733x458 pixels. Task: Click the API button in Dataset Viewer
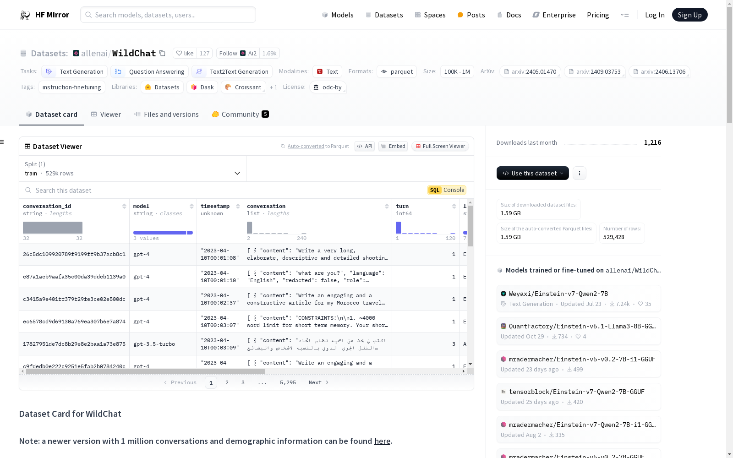coord(365,146)
